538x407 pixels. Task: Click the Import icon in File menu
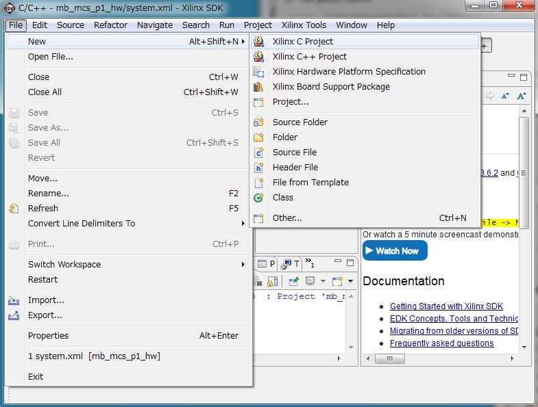click(14, 300)
